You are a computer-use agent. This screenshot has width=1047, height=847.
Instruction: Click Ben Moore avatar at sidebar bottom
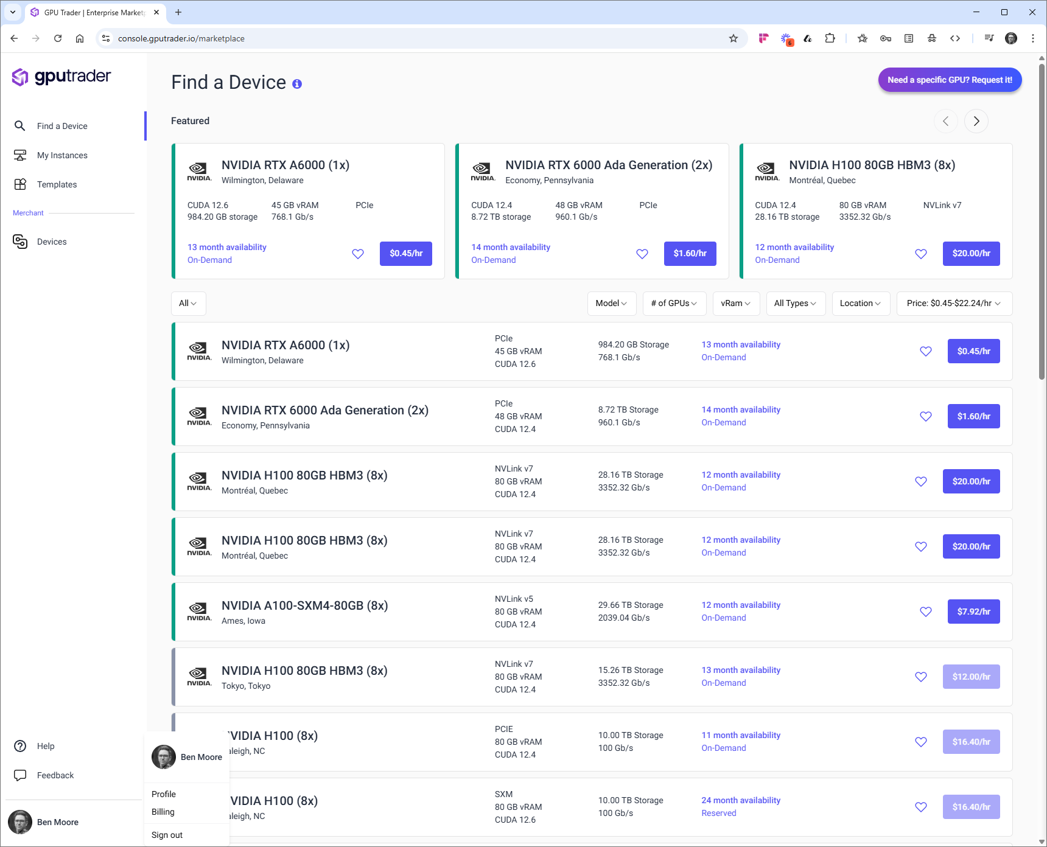[20, 822]
